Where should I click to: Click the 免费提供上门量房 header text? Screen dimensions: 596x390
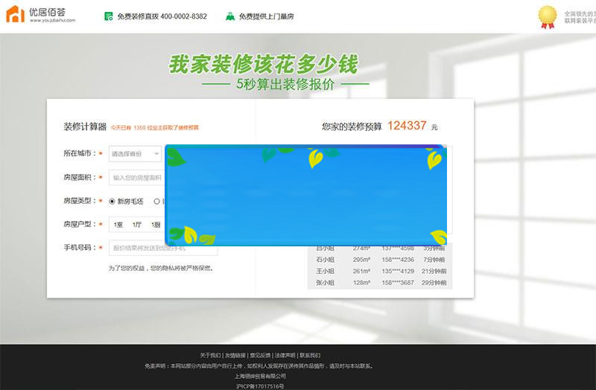tap(267, 16)
